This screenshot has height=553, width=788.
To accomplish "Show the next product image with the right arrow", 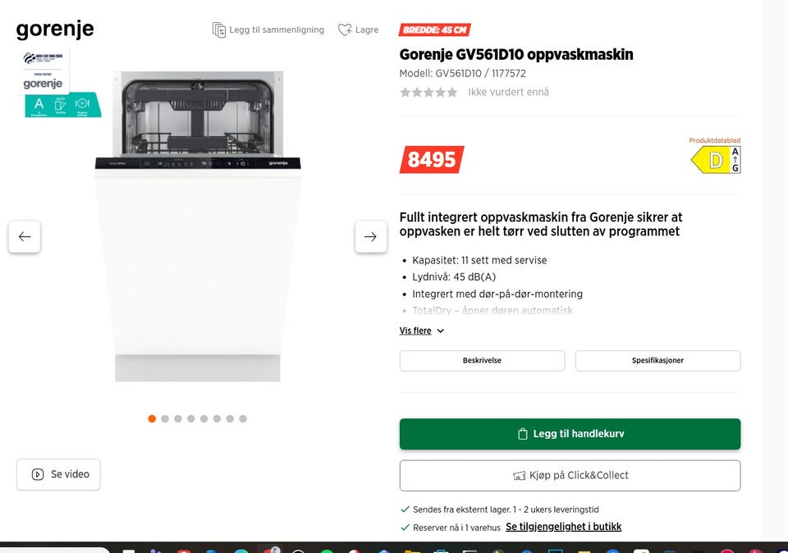I will point(371,236).
